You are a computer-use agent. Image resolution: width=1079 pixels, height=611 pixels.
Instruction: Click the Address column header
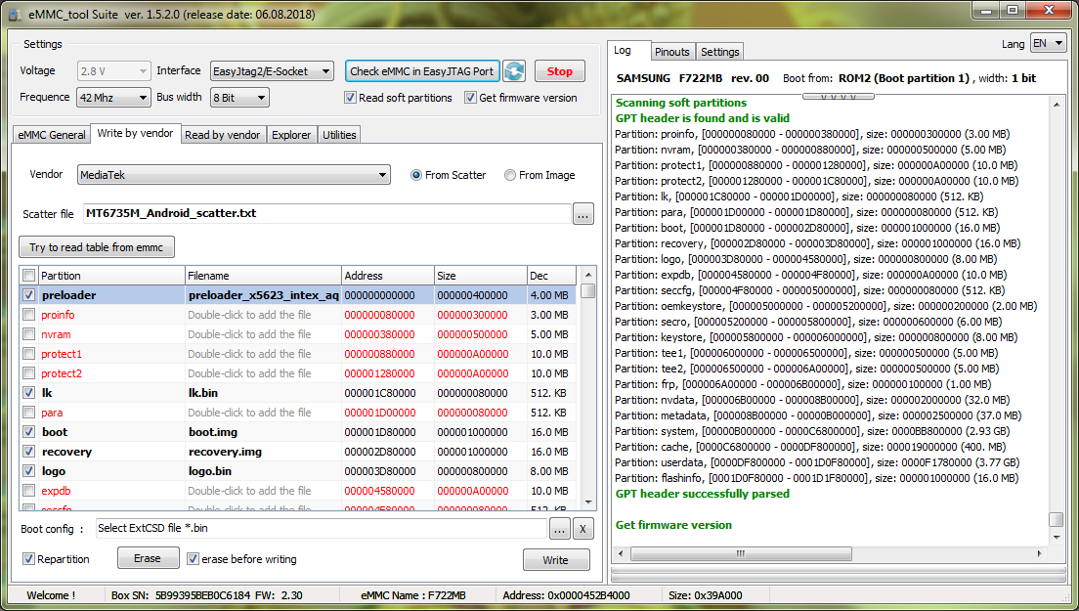pyautogui.click(x=387, y=276)
